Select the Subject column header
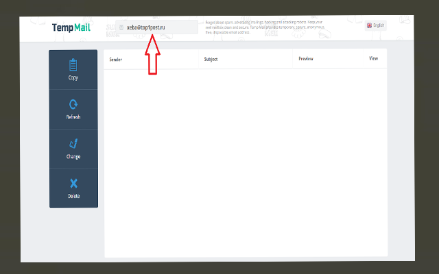Screen dimensions: 439x274 211,59
